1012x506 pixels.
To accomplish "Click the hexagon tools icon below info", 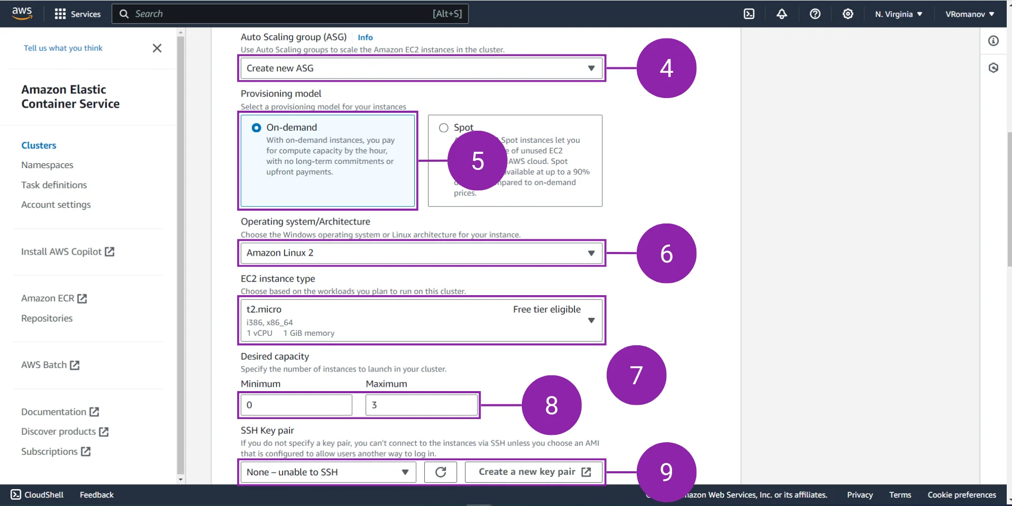I will point(994,67).
